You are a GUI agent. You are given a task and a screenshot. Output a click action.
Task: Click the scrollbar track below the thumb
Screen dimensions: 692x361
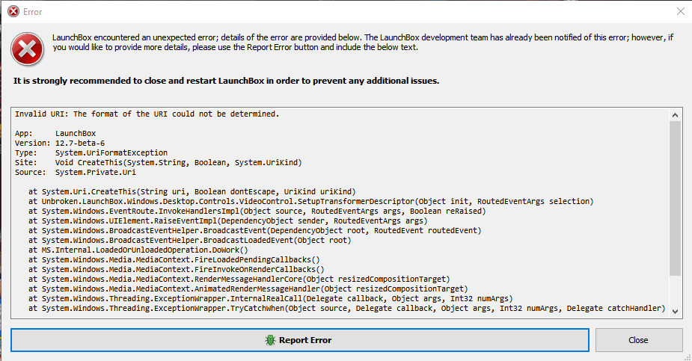(675, 291)
